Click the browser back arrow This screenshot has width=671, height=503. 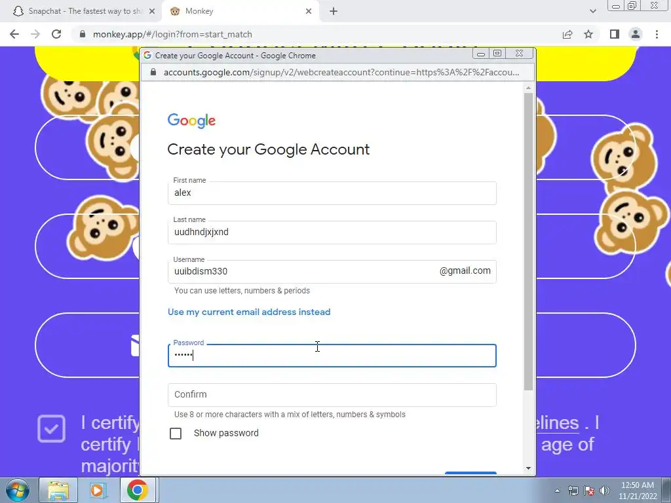tap(14, 34)
